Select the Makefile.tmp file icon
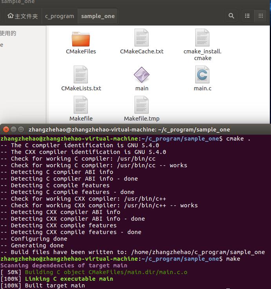The height and width of the screenshot is (289, 271). pos(142,105)
